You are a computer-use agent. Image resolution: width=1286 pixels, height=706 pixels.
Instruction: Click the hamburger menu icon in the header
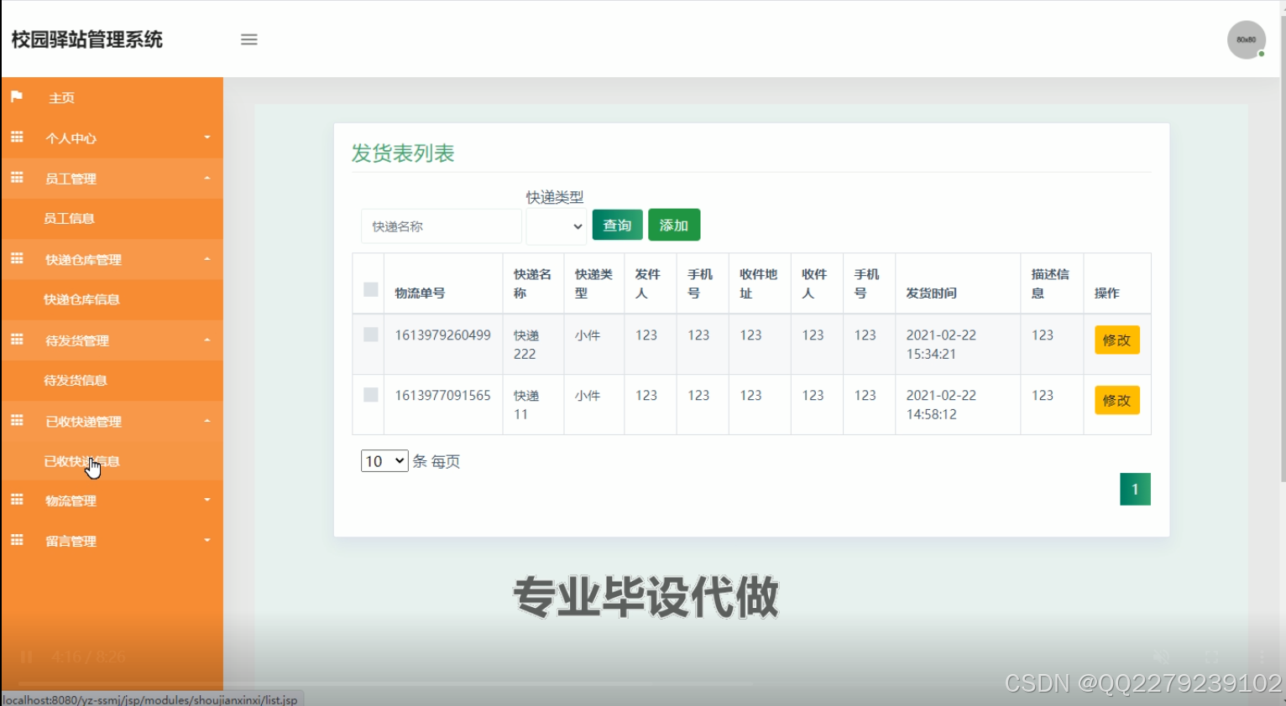(248, 39)
